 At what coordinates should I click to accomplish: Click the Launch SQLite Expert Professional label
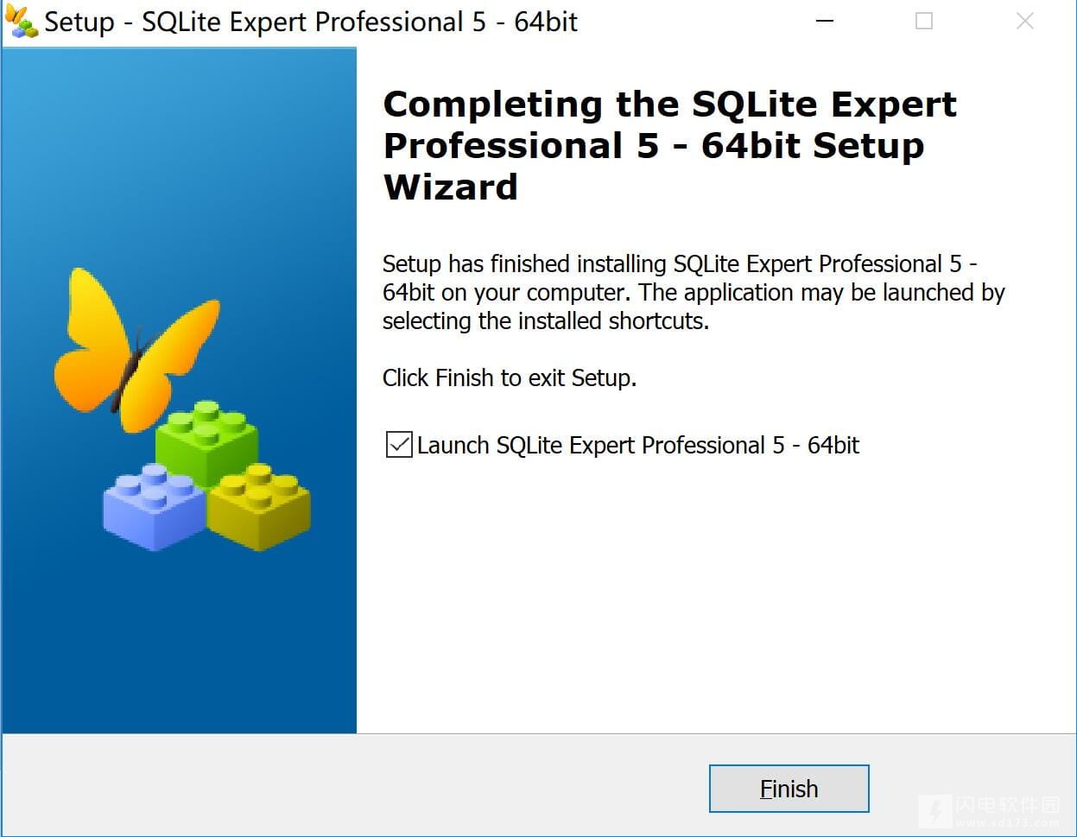click(637, 445)
